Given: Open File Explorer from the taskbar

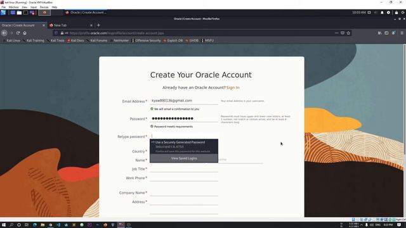Looking at the screenshot, I should pyautogui.click(x=43, y=225).
